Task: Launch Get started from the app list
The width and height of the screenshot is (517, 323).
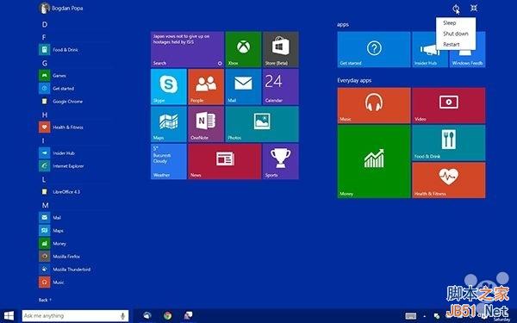Action: [x=56, y=89]
